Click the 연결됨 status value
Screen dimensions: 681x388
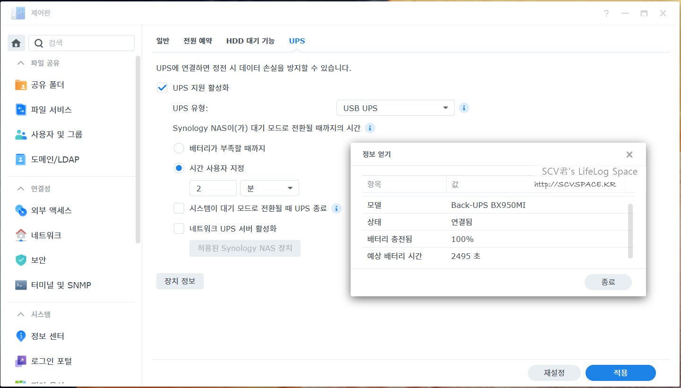pos(462,222)
